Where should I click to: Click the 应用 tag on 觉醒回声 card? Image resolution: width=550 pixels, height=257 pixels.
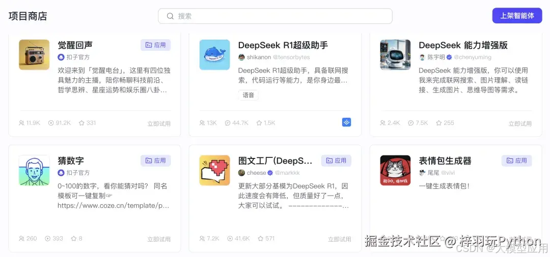pos(156,45)
